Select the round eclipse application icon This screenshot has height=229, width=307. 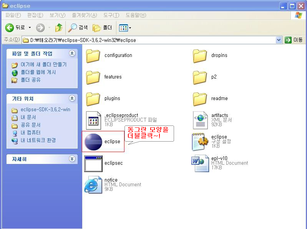pos(93,142)
